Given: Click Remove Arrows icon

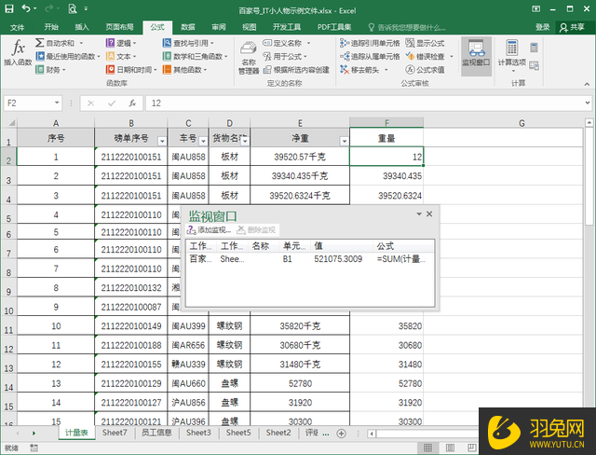Looking at the screenshot, I should (x=345, y=70).
